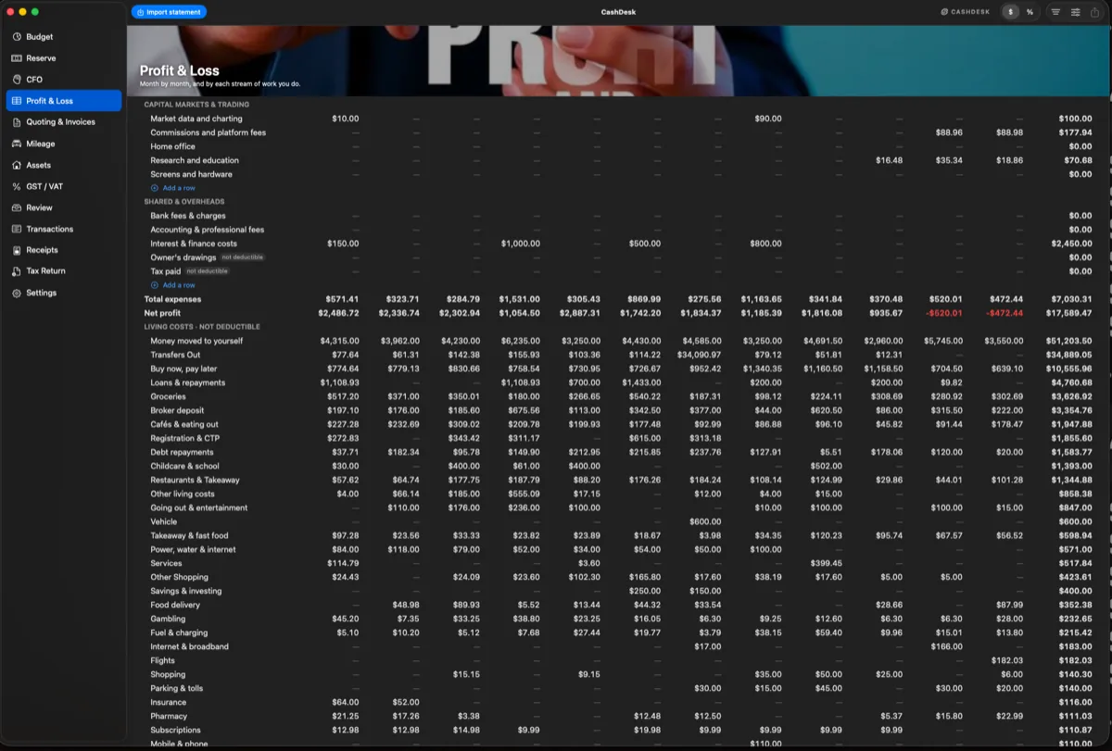
Task: Select the Pharmacy row label
Action: [x=169, y=716]
